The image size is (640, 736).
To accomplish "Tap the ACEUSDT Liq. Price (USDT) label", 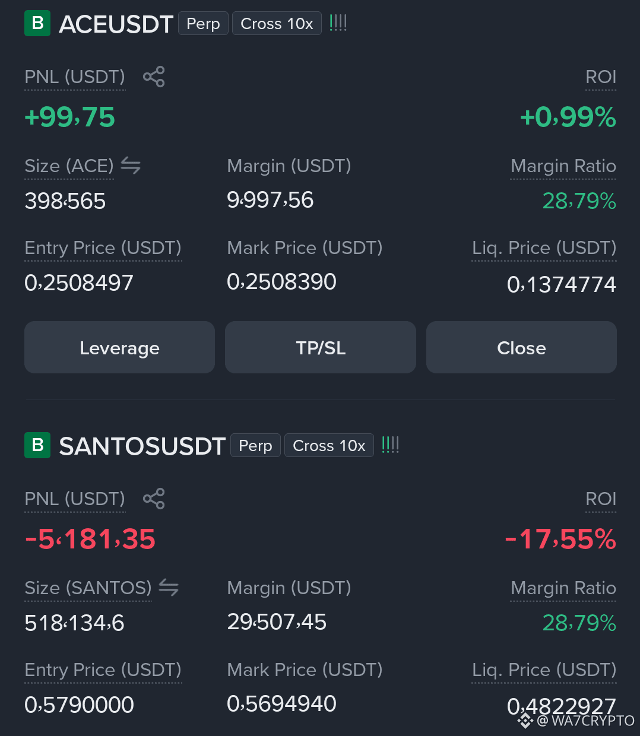I will (544, 248).
